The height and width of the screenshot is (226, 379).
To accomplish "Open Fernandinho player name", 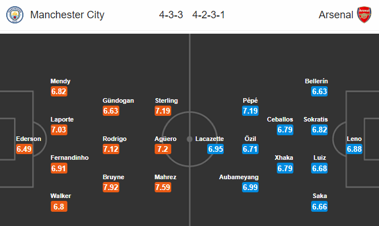I will coord(70,158).
